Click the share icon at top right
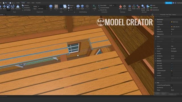182x102 pixels. (x=175, y=3)
